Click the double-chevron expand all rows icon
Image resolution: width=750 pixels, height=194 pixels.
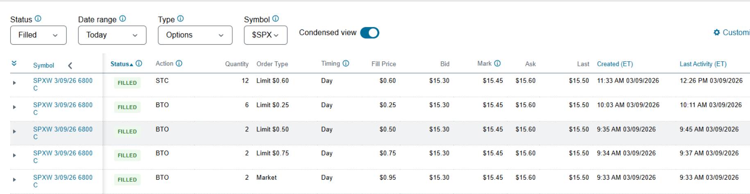point(14,63)
